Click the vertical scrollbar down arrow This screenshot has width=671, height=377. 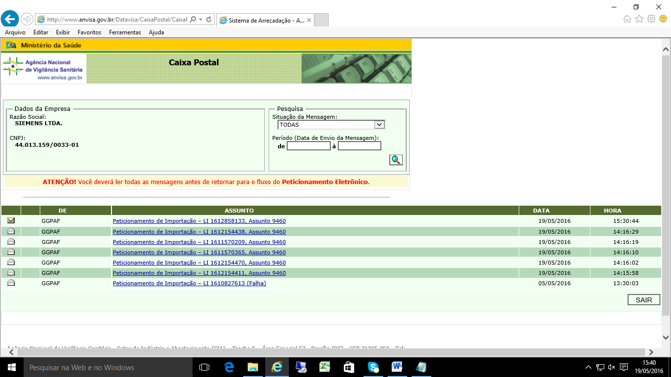pos(666,337)
